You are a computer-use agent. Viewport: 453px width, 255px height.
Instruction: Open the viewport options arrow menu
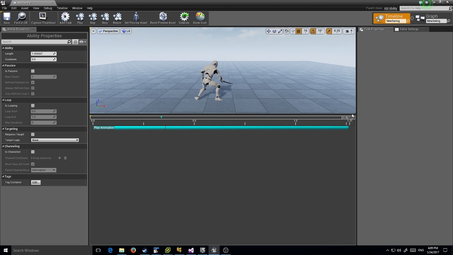[x=93, y=31]
